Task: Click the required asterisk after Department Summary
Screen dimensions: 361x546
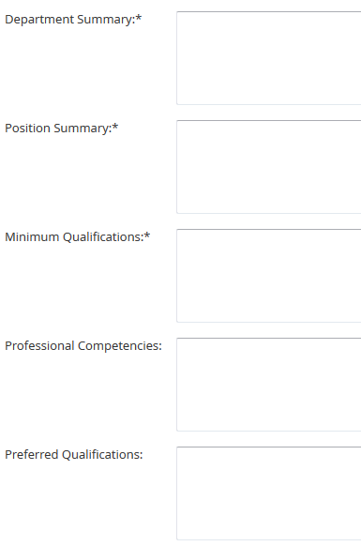Action: click(x=139, y=18)
